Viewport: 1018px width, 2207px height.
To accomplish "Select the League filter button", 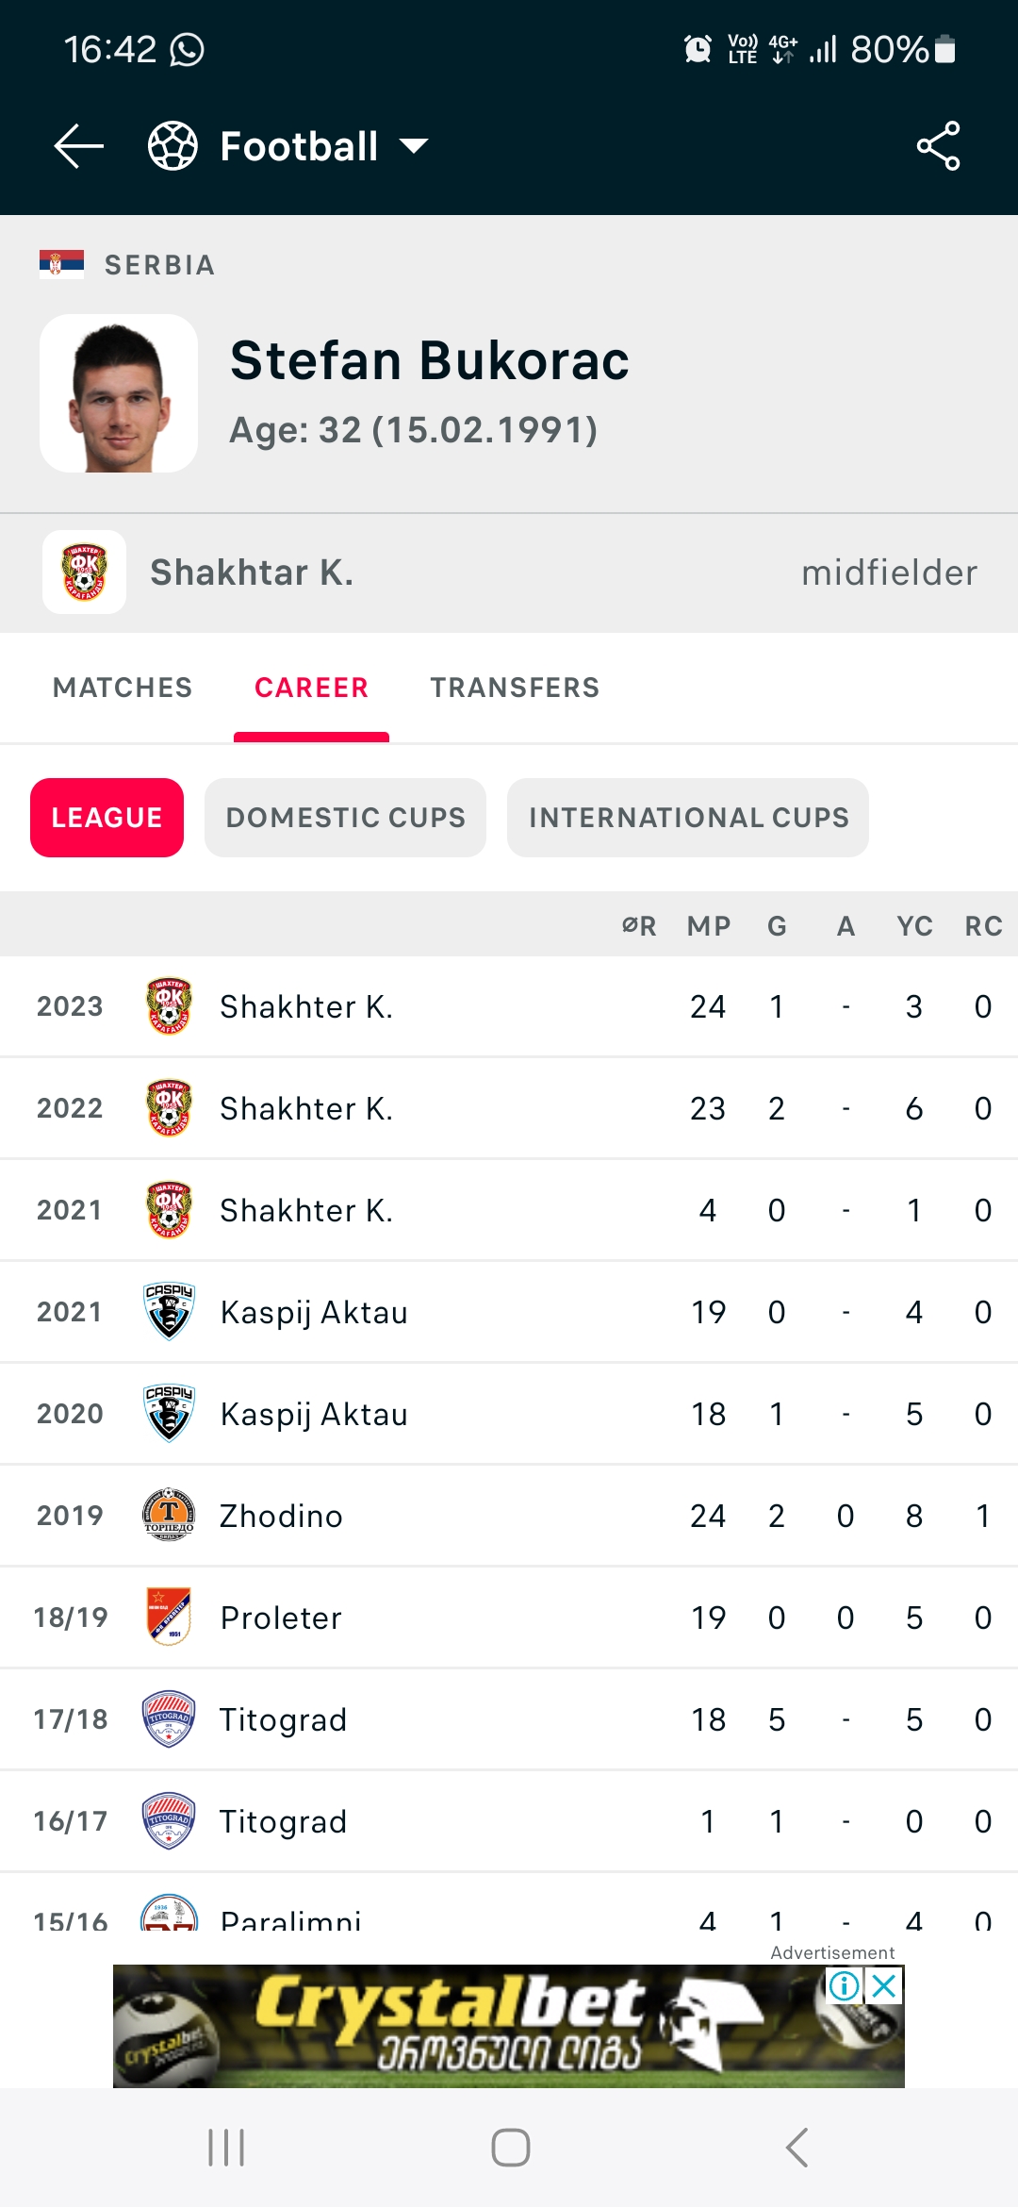I will click(x=107, y=818).
